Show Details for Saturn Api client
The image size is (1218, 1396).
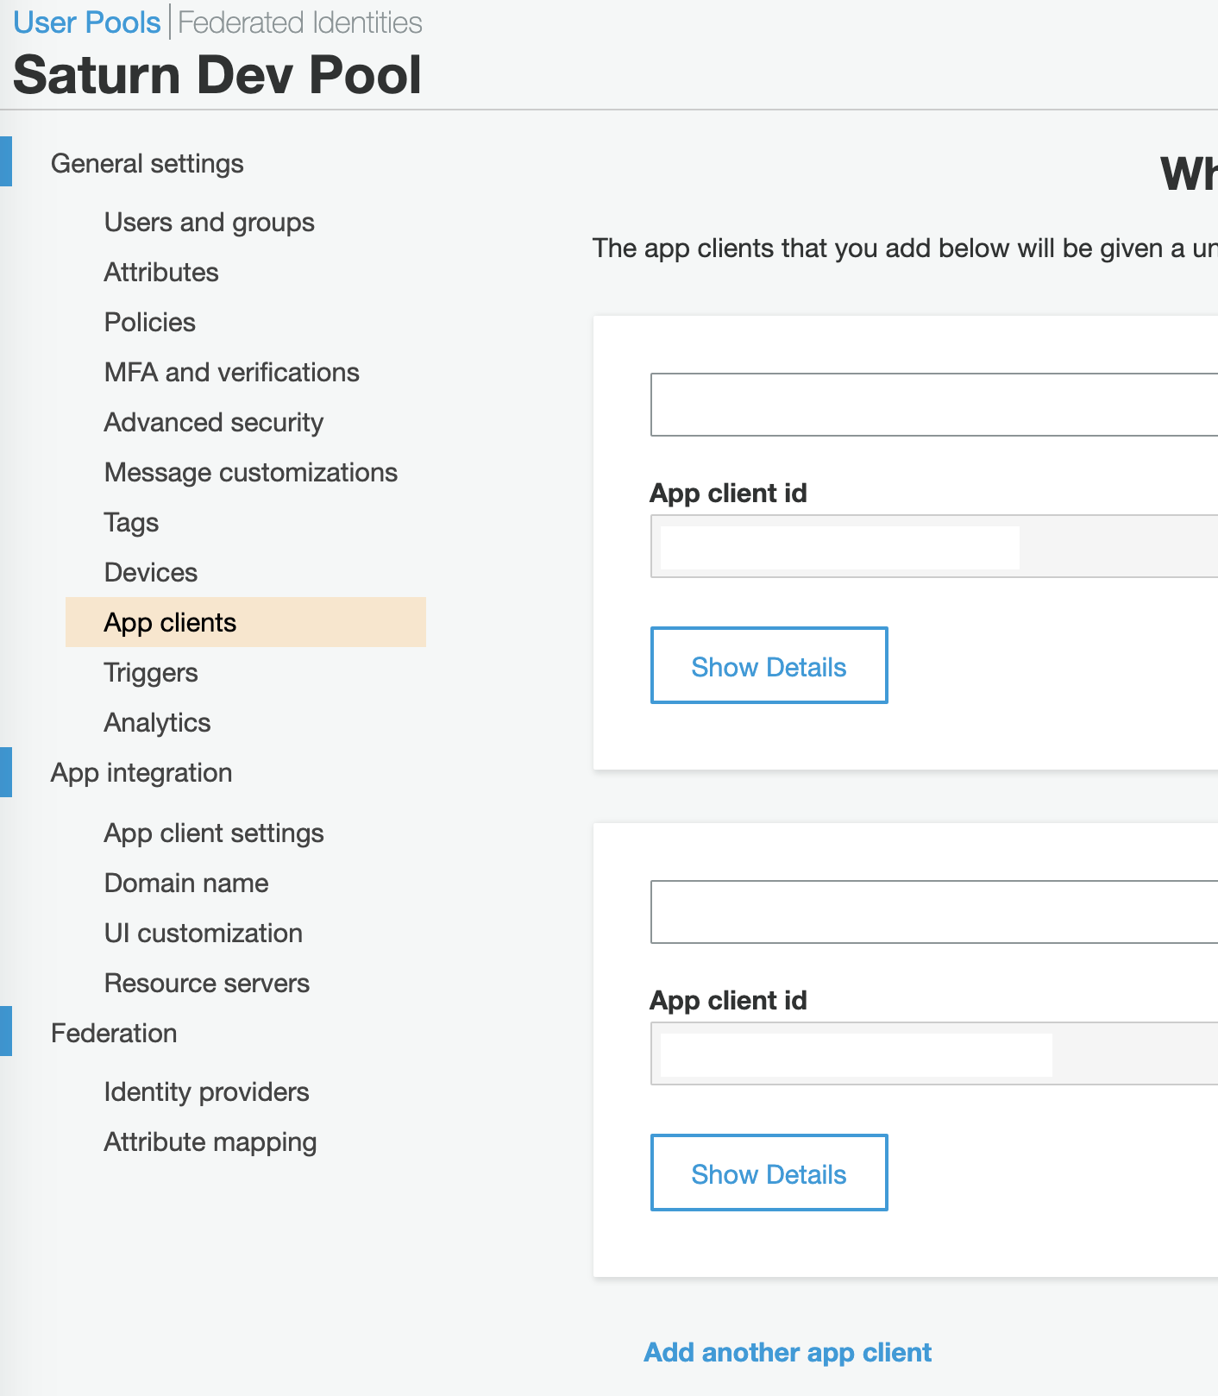[769, 1173]
